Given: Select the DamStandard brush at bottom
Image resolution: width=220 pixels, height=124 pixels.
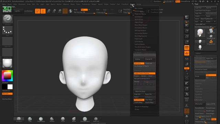Looking at the screenshot, I should point(85,119).
